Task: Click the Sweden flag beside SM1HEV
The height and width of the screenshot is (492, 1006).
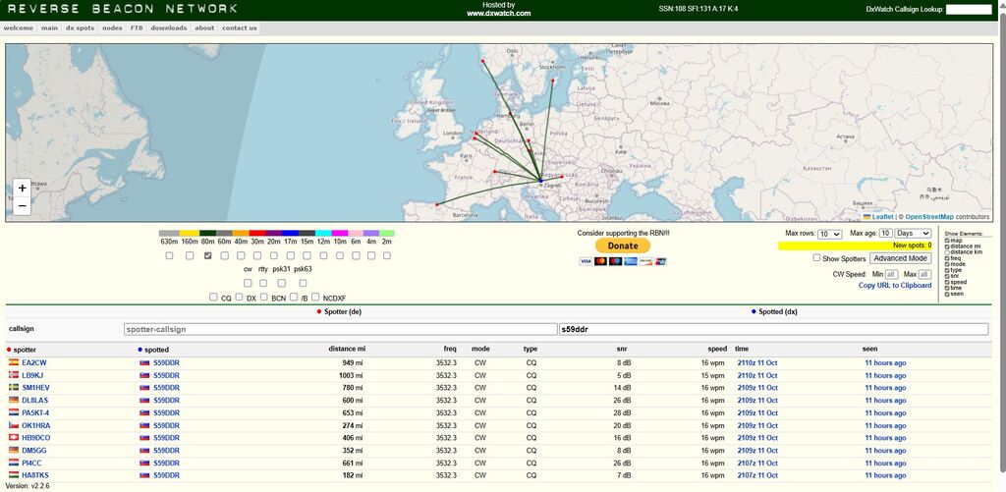Action: coord(14,388)
